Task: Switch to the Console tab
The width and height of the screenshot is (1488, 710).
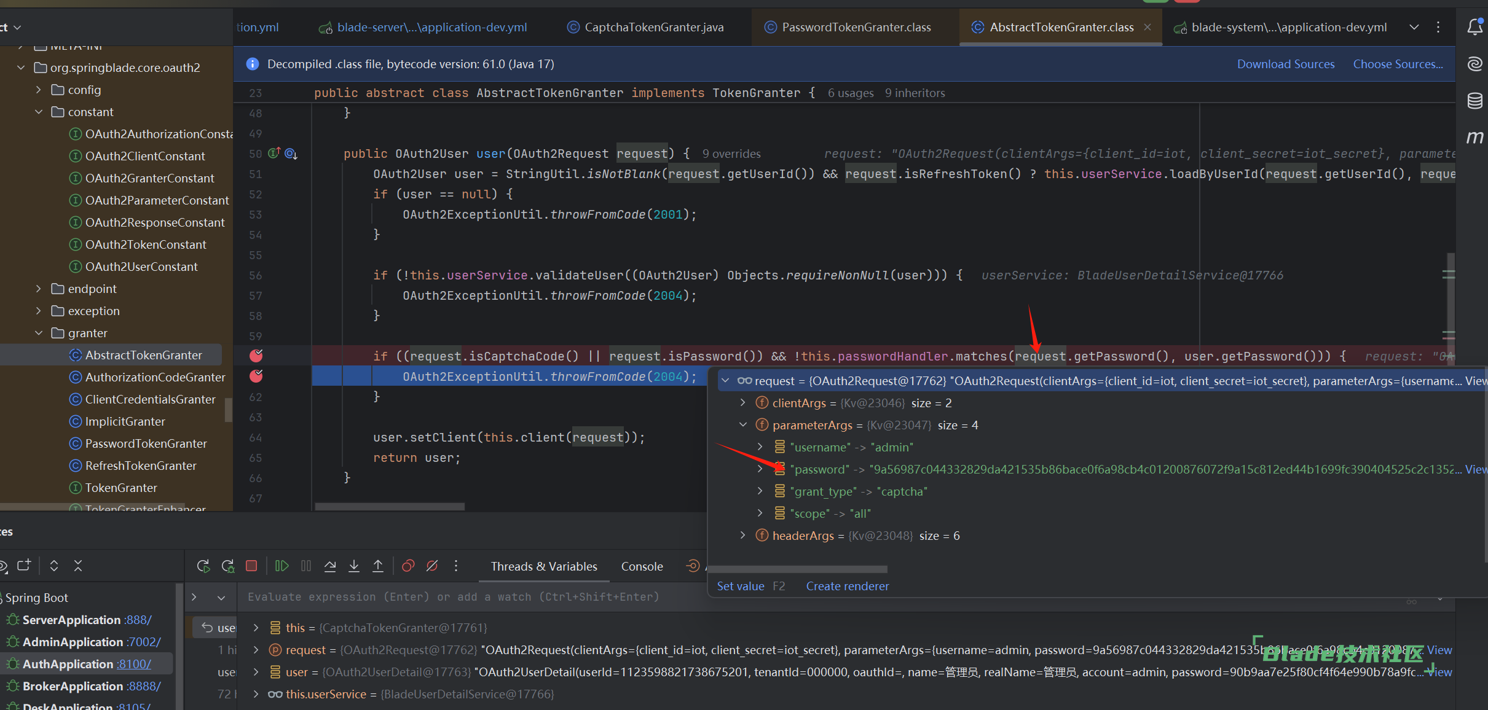Action: pyautogui.click(x=642, y=566)
